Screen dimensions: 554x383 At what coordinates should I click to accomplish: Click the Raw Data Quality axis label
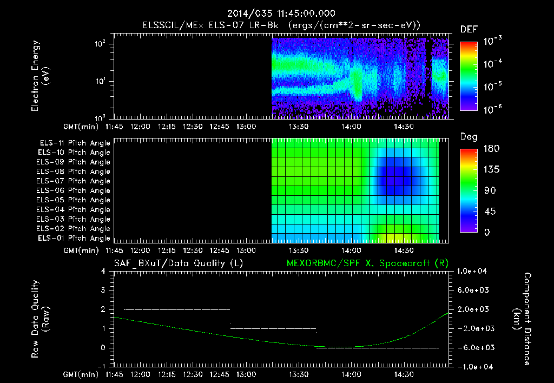(x=40, y=319)
